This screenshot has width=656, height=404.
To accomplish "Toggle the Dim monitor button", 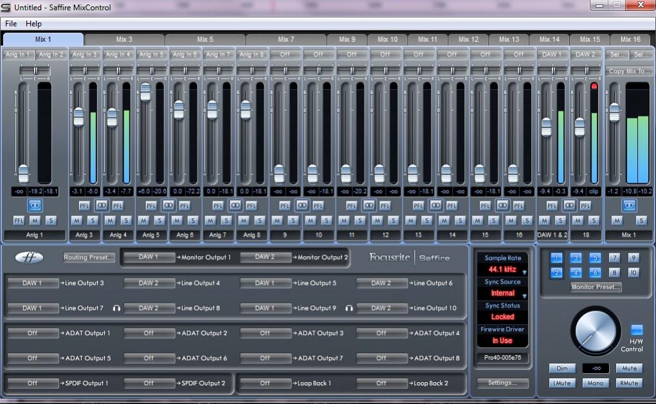I will [562, 369].
